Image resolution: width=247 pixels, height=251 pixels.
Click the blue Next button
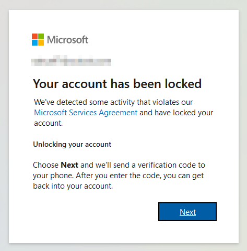click(x=187, y=212)
